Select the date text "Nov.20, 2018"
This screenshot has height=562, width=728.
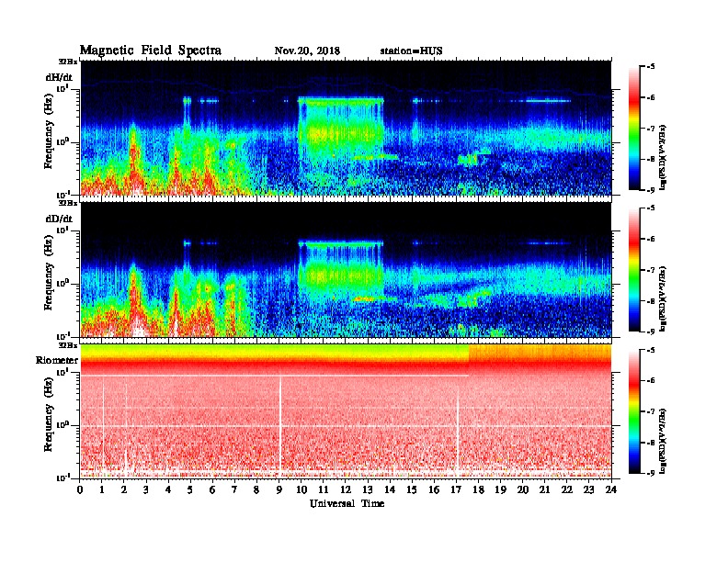(307, 51)
